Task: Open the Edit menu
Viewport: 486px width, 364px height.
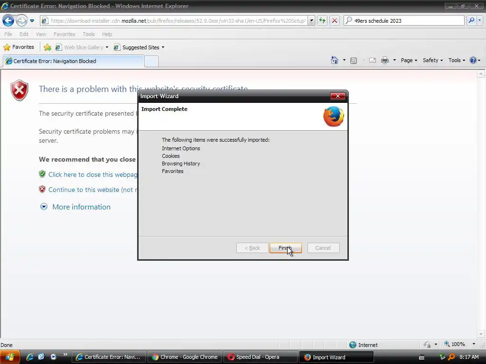Action: coord(24,34)
